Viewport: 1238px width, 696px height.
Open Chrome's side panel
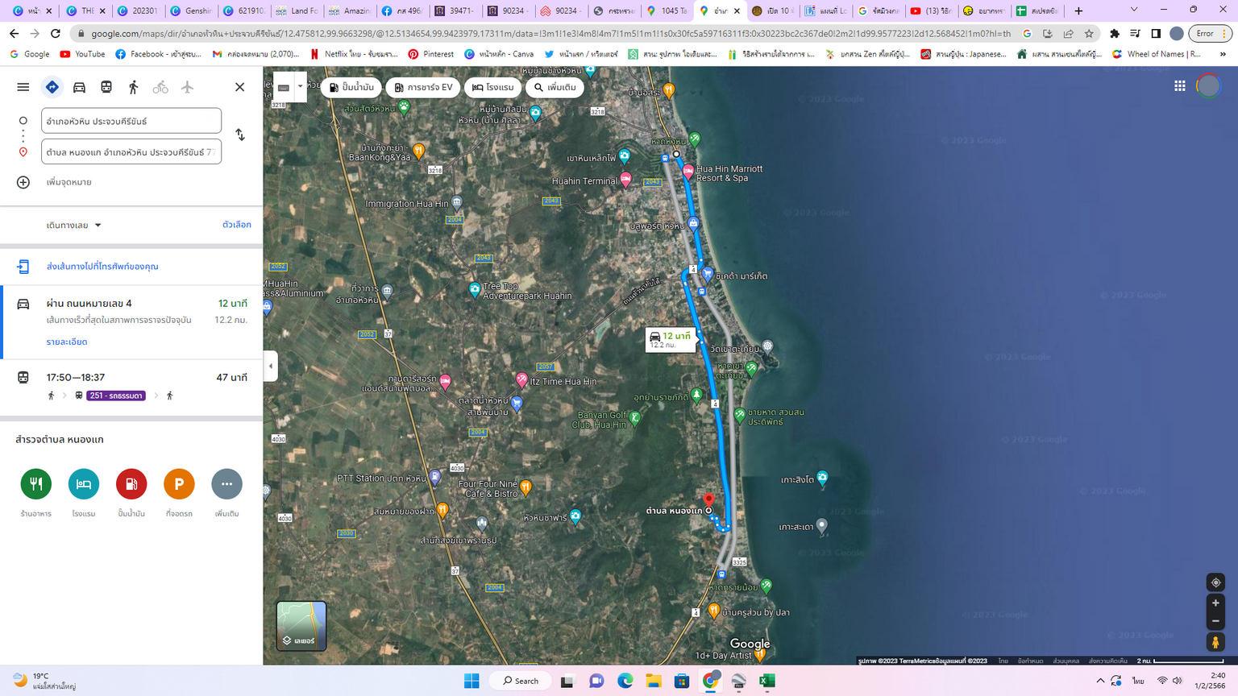1156,34
